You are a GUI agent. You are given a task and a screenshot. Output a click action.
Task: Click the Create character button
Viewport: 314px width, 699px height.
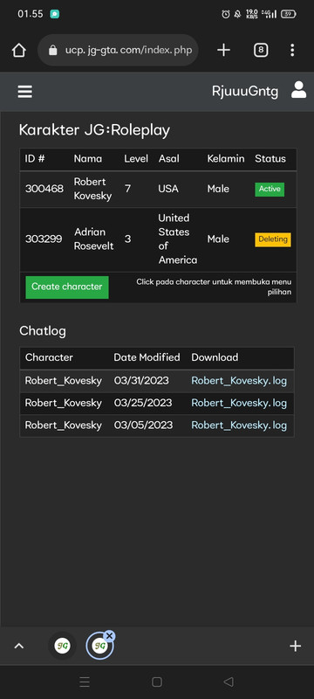coord(66,287)
